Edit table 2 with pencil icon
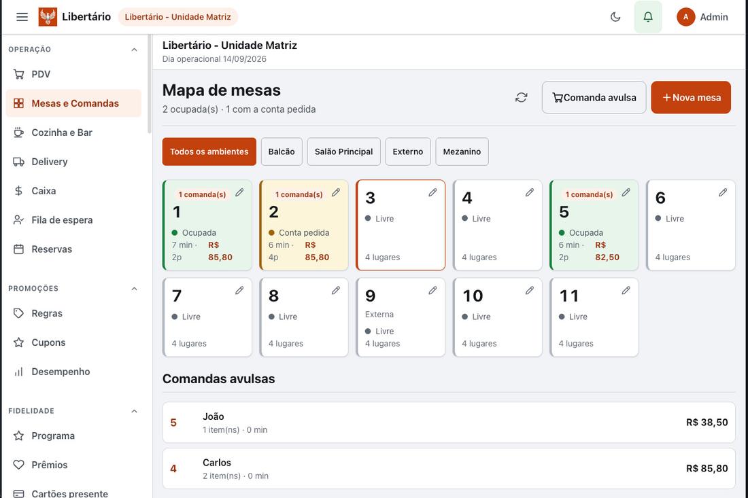This screenshot has width=748, height=498. tap(336, 192)
